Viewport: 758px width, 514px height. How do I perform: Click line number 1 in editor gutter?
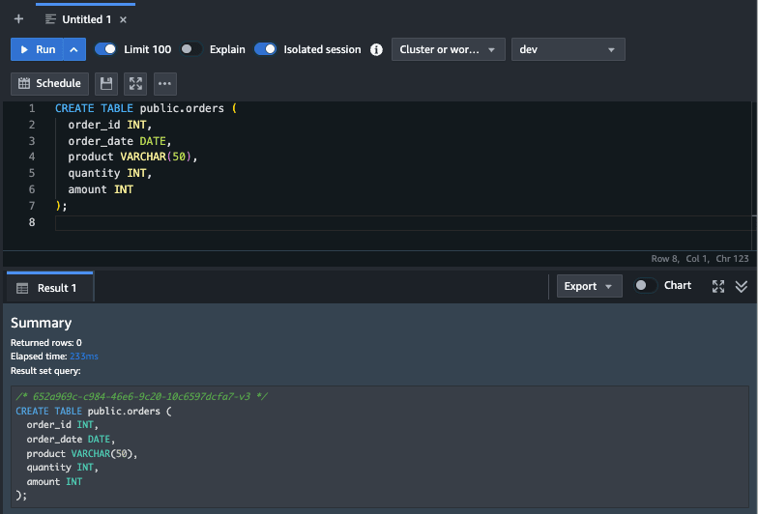click(x=32, y=108)
